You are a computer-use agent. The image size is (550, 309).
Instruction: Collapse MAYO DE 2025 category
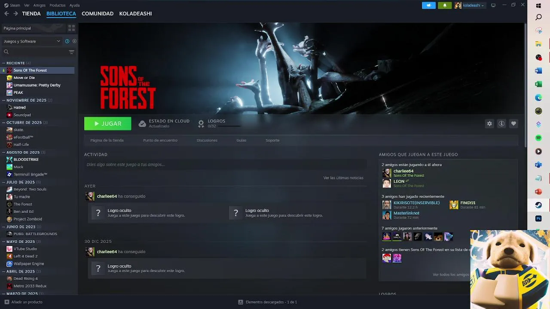point(4,242)
